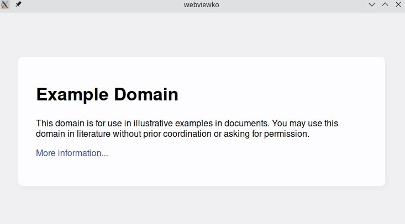Click the word Example in the heading
The image size is (405, 224).
point(72,94)
